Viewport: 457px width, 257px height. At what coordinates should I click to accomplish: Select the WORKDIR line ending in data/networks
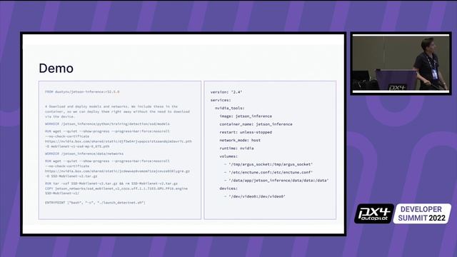click(x=84, y=153)
